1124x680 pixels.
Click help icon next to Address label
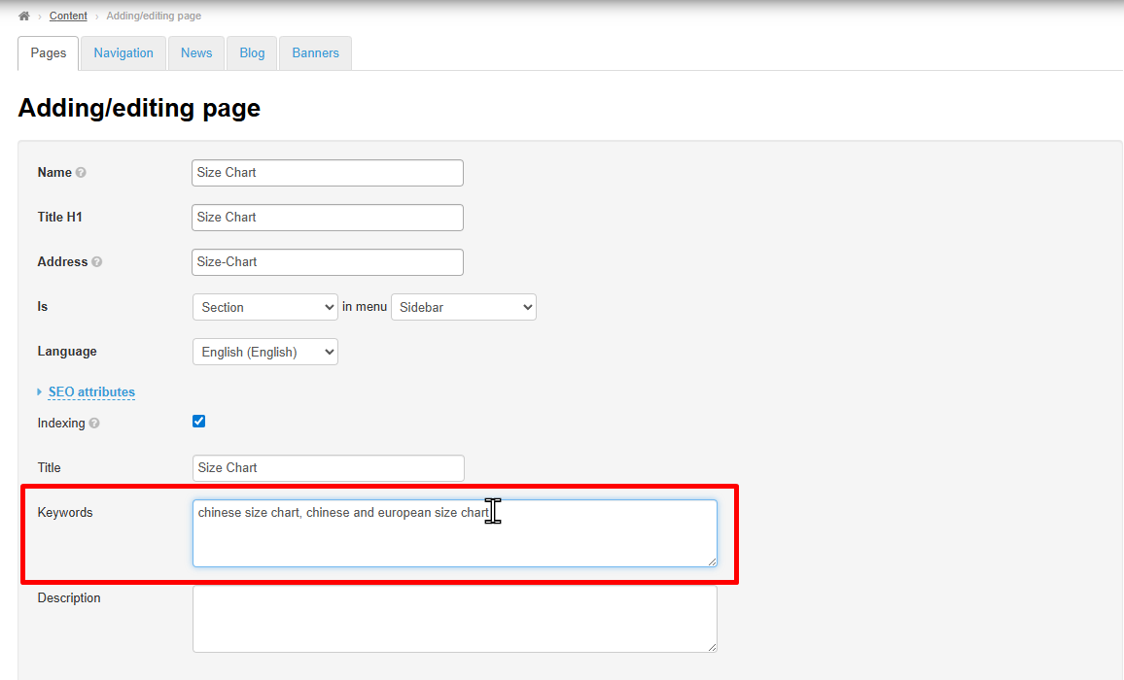pos(96,262)
